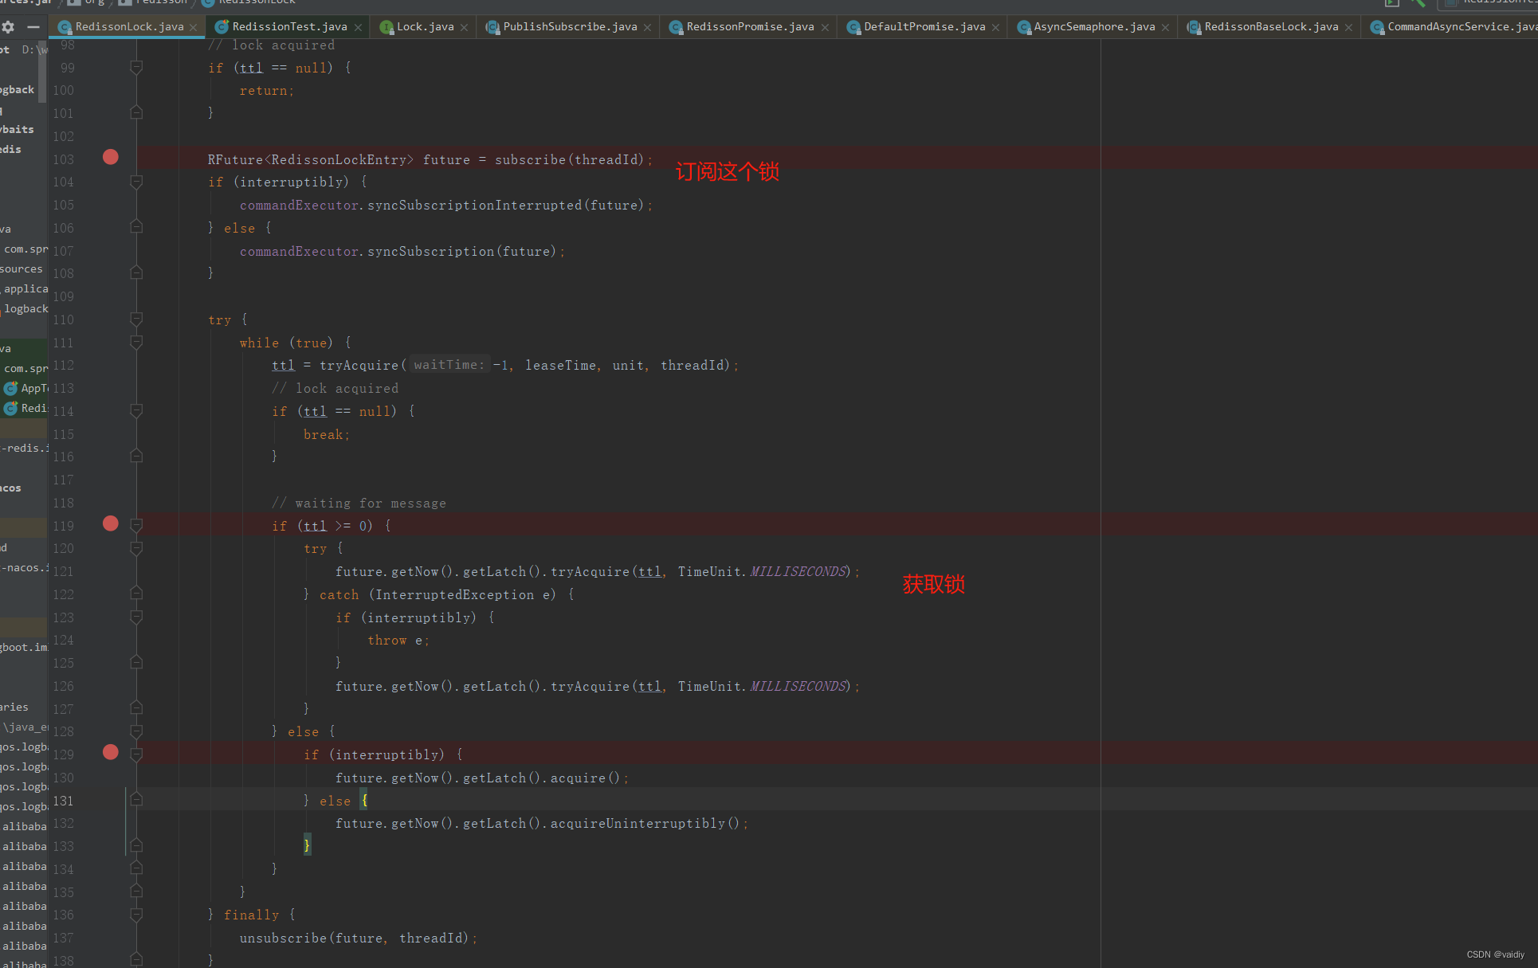The height and width of the screenshot is (968, 1538).
Task: Fold the finally block on line 136
Action: pos(136,915)
